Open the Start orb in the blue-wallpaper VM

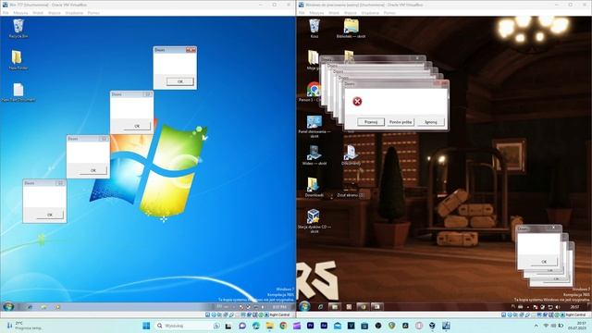[8, 306]
